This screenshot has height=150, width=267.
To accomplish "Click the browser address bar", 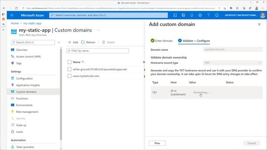I will [x=121, y=8].
